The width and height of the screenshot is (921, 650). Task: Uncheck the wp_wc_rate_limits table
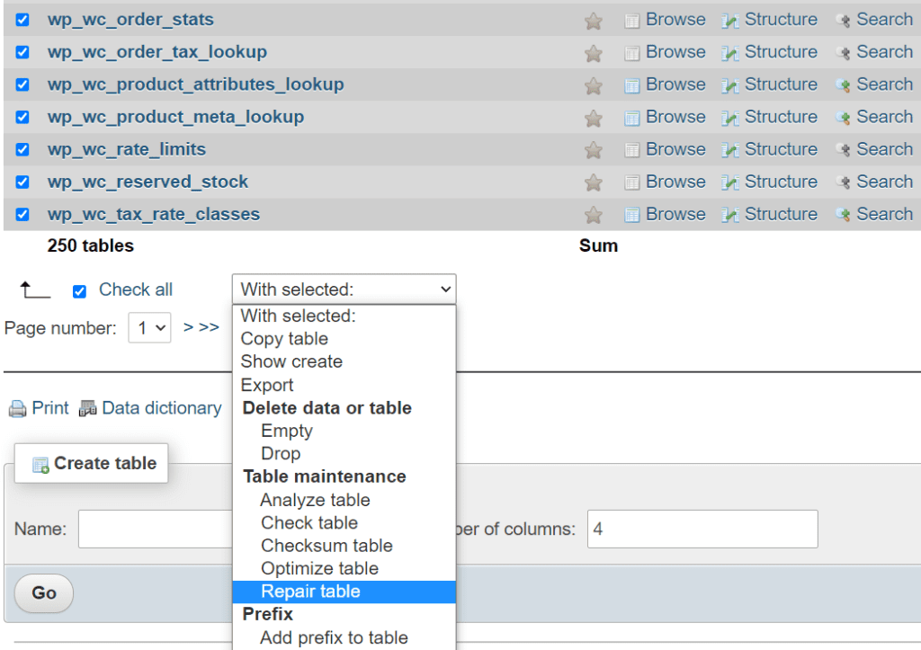tap(22, 148)
